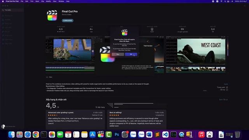Open the Best at editing review
249x140 pixels.
click(137, 119)
